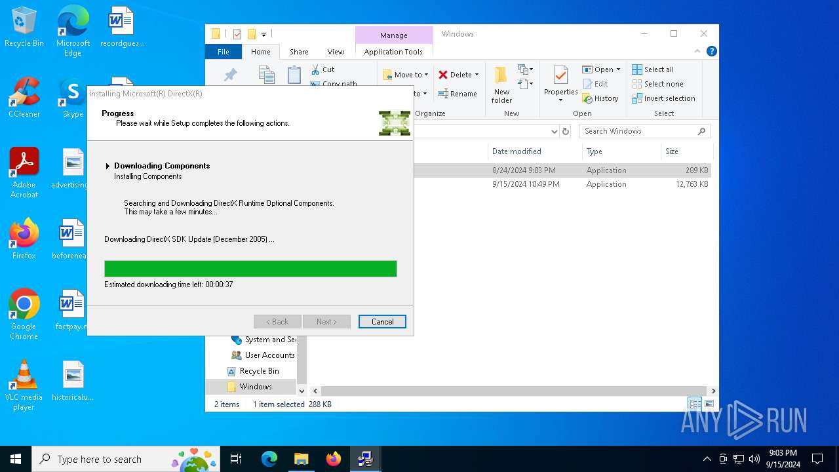Click the green download progress bar

pyautogui.click(x=250, y=269)
